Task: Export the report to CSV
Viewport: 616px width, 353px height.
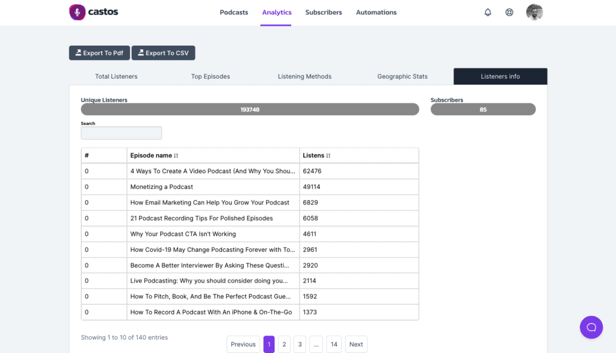Action: point(164,53)
